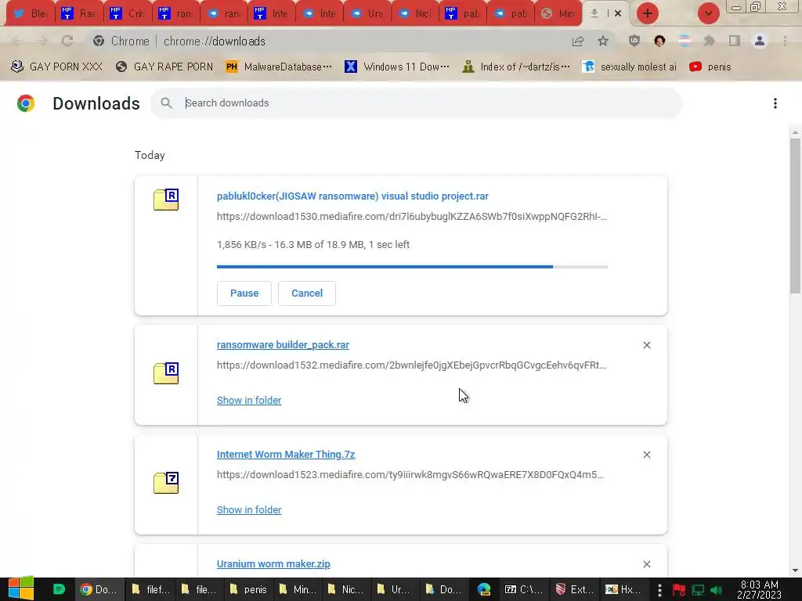Open the Min... folder in taskbar

coord(297,589)
